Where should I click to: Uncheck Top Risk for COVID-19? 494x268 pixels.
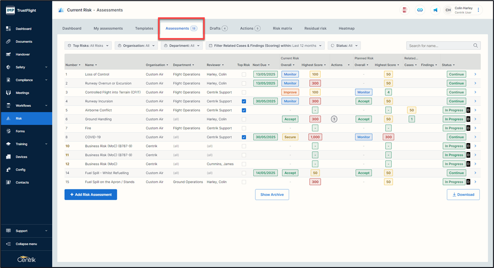[x=243, y=138]
